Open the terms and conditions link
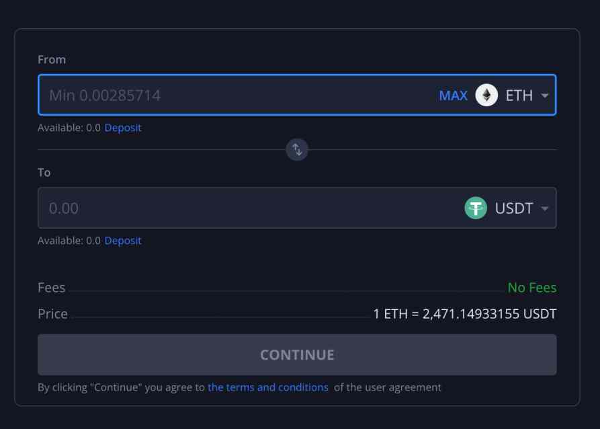This screenshot has height=429, width=600. point(268,387)
